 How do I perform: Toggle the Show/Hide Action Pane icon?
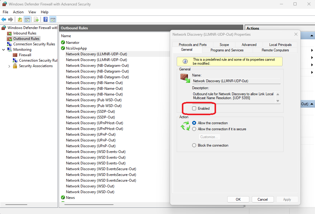(53, 19)
